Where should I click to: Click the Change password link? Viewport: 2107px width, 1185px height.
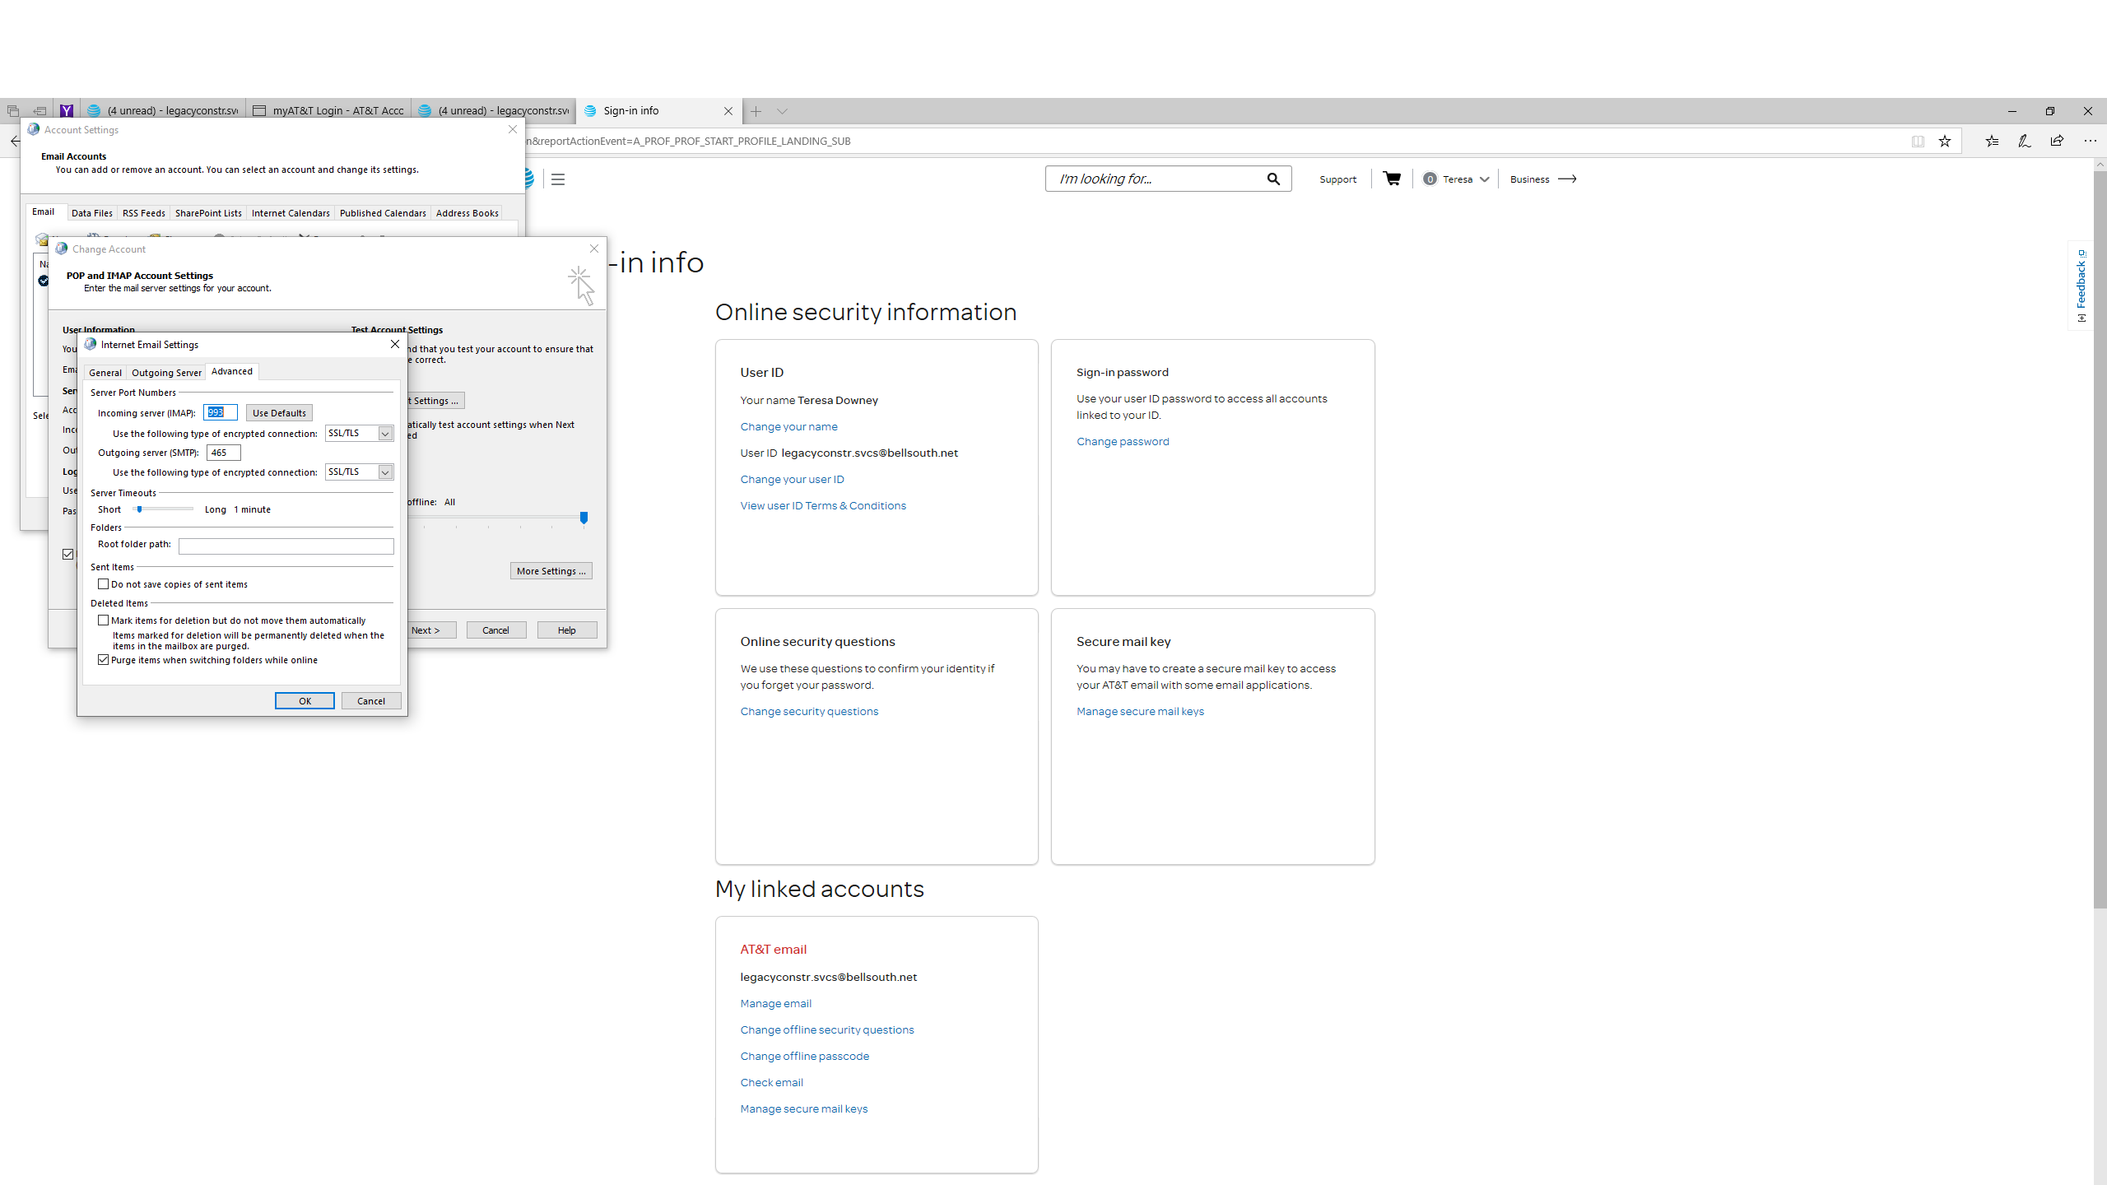tap(1123, 441)
